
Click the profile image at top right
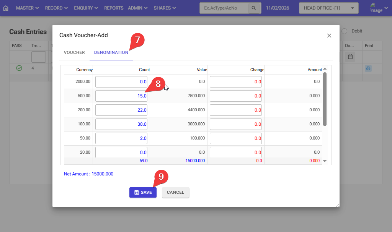point(376,8)
